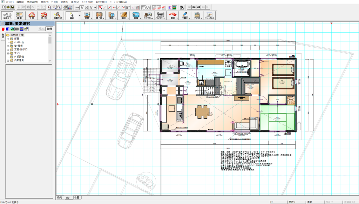Switch to the 敷地 site tab
This screenshot has width=359, height=204.
(60, 197)
